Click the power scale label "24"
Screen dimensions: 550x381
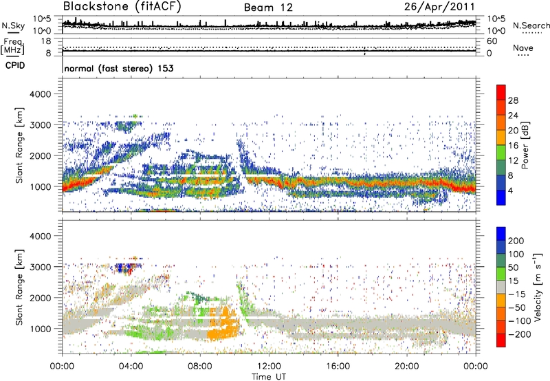click(513, 116)
